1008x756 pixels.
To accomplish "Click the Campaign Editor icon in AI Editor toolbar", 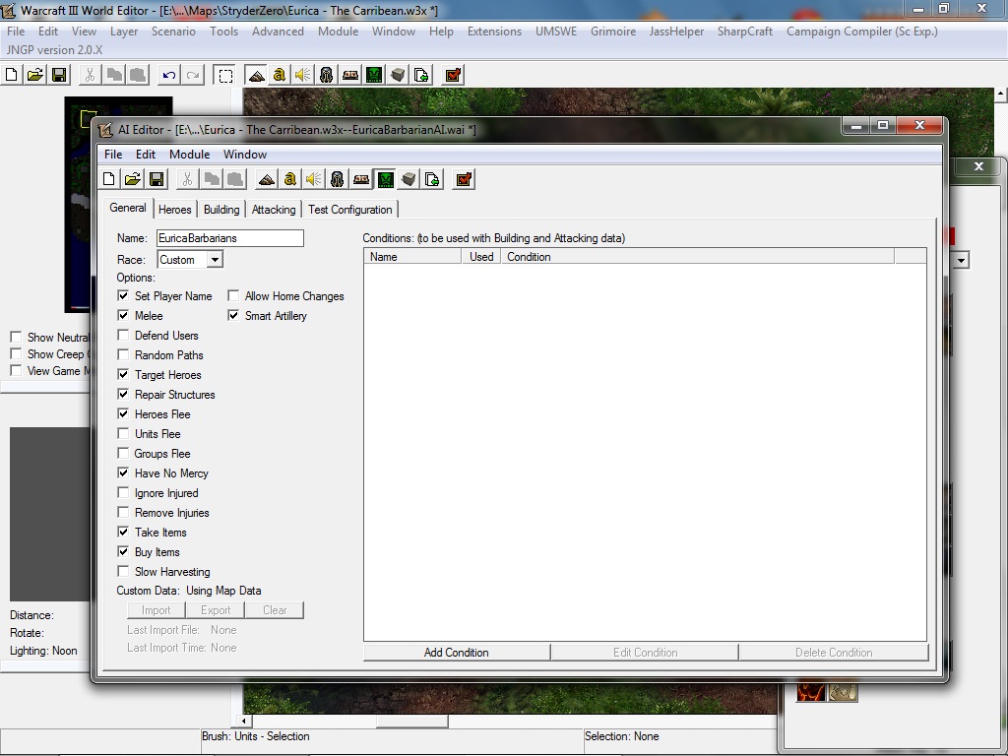I will [361, 179].
